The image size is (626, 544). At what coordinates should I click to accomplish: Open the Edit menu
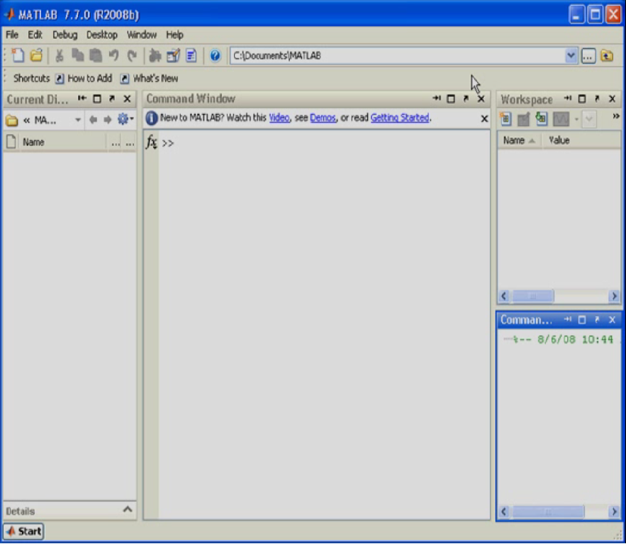35,35
